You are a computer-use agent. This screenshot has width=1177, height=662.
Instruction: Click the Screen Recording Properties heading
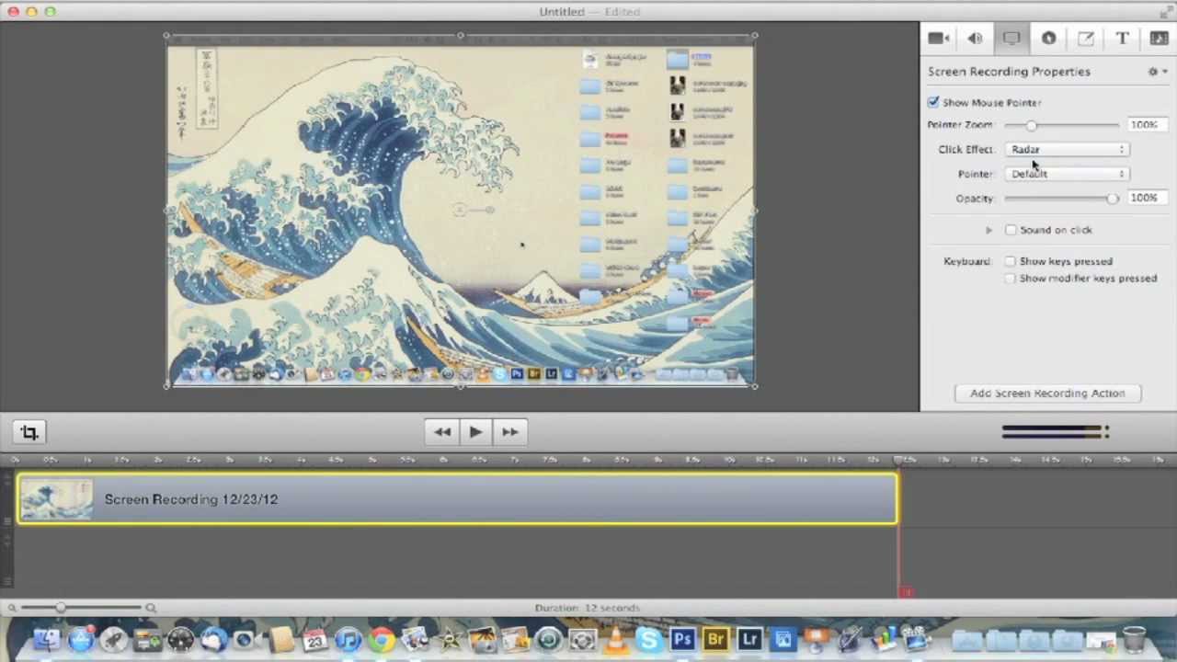click(1009, 72)
